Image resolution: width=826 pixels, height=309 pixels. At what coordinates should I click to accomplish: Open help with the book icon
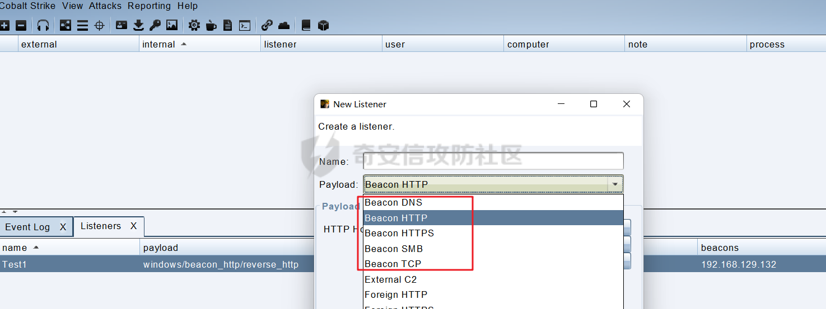(306, 25)
